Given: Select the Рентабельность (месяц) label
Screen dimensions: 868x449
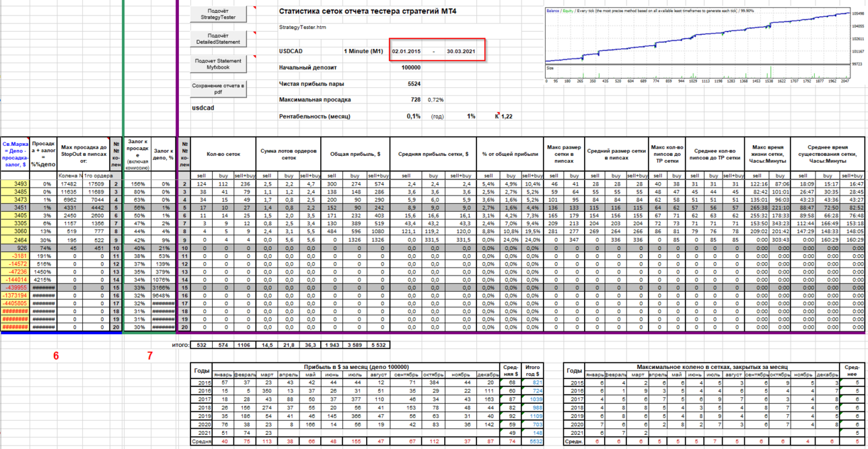Looking at the screenshot, I should tap(314, 116).
